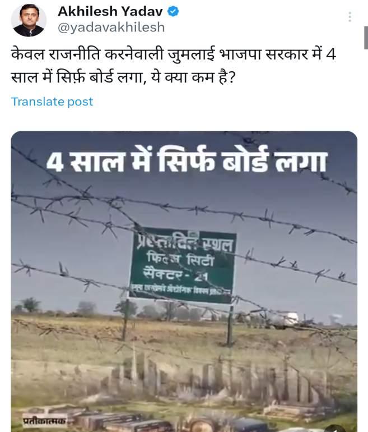
Task: Click the white headline 4 साल में सिर्फ बोर्ड लगा
Action: point(187,160)
